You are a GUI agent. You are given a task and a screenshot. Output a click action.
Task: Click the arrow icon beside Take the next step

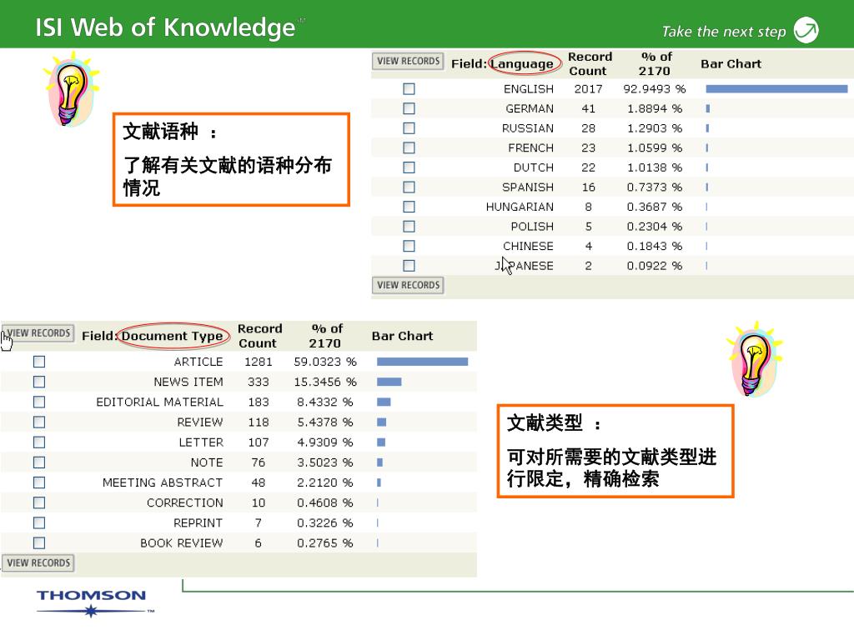coord(806,30)
